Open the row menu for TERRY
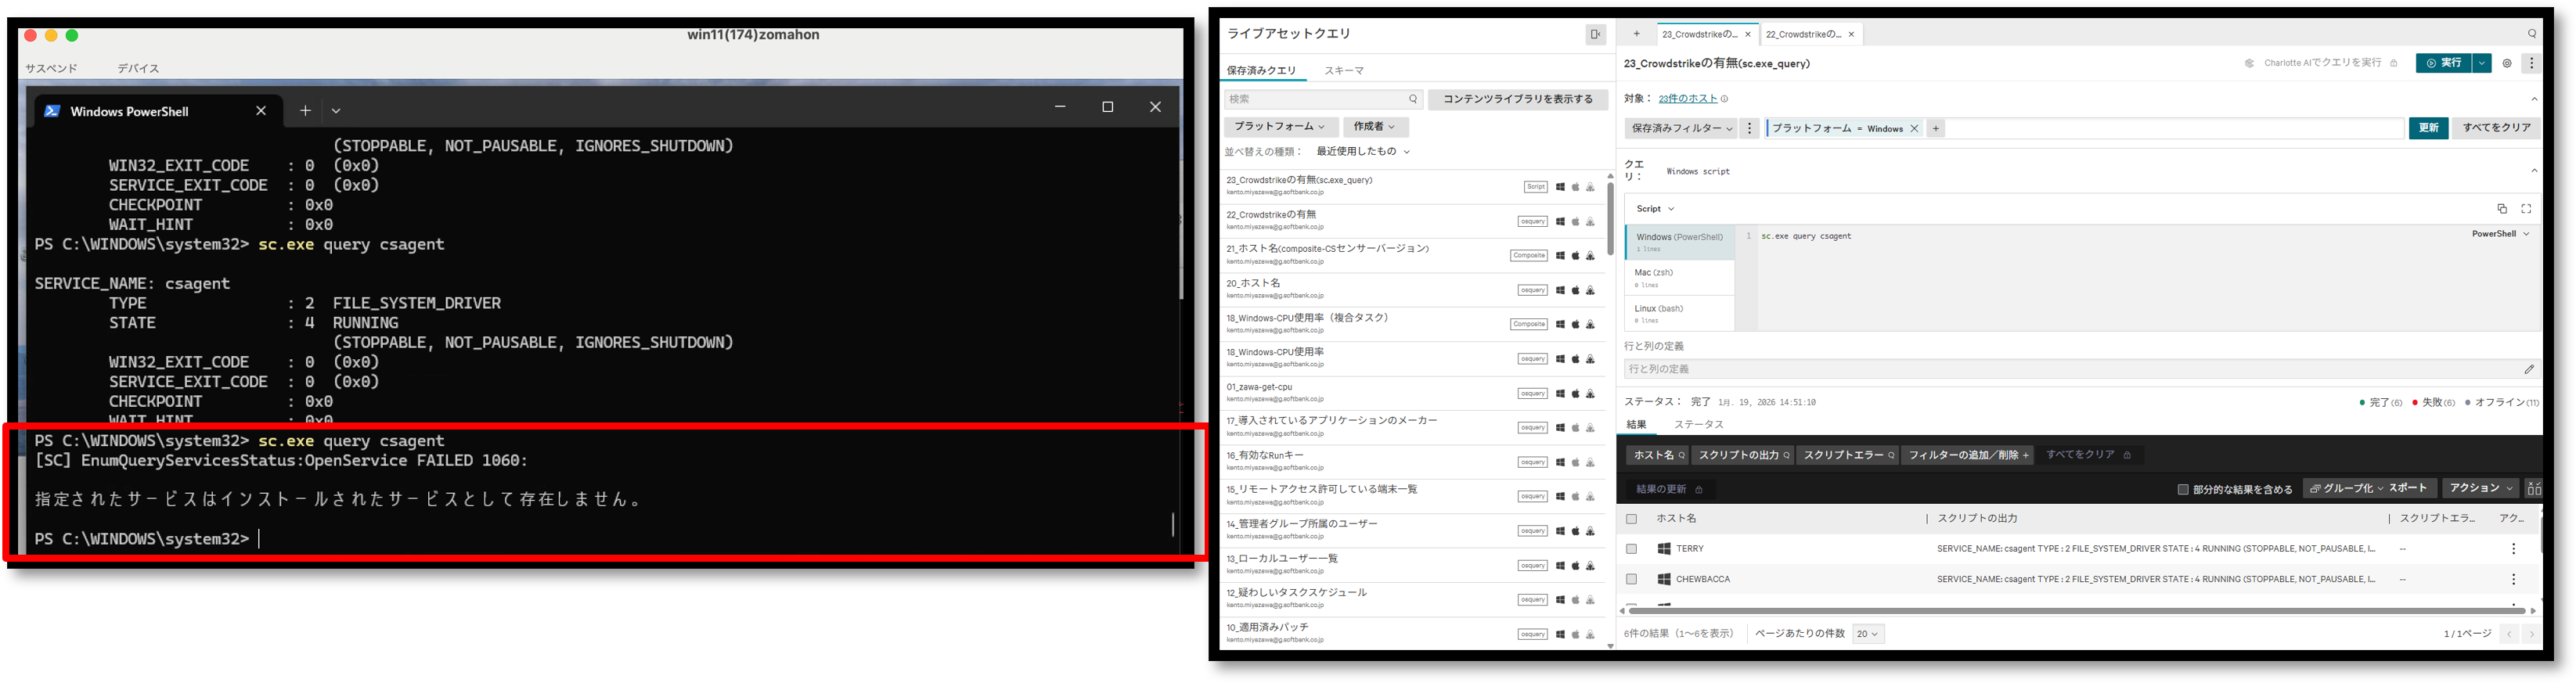The width and height of the screenshot is (2576, 683). coord(2513,549)
